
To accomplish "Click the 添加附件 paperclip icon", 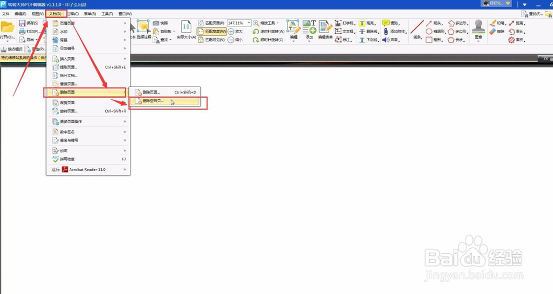I will 386,31.
